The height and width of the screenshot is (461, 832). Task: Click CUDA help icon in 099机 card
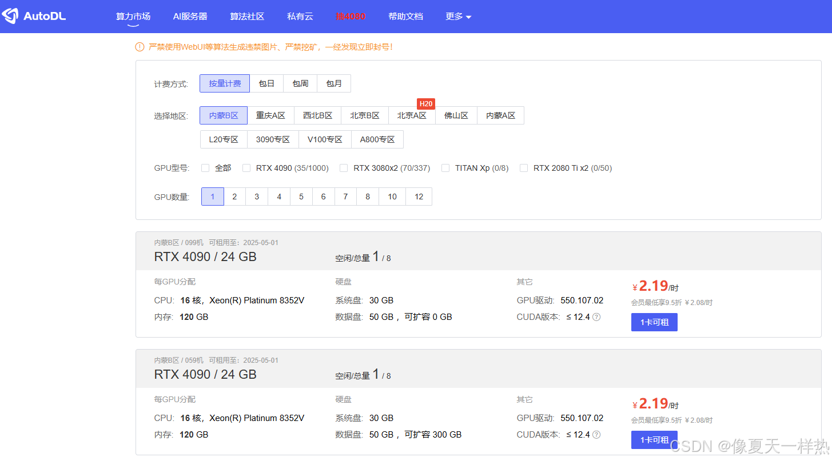pyautogui.click(x=596, y=317)
